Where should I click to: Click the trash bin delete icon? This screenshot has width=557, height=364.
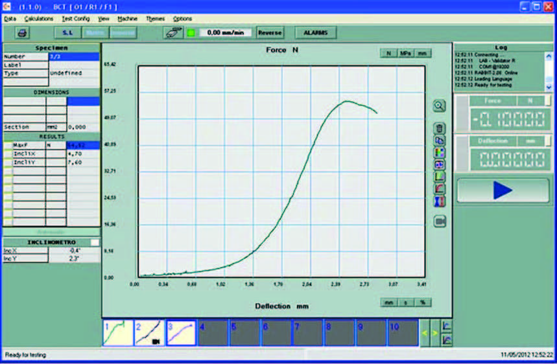(439, 128)
